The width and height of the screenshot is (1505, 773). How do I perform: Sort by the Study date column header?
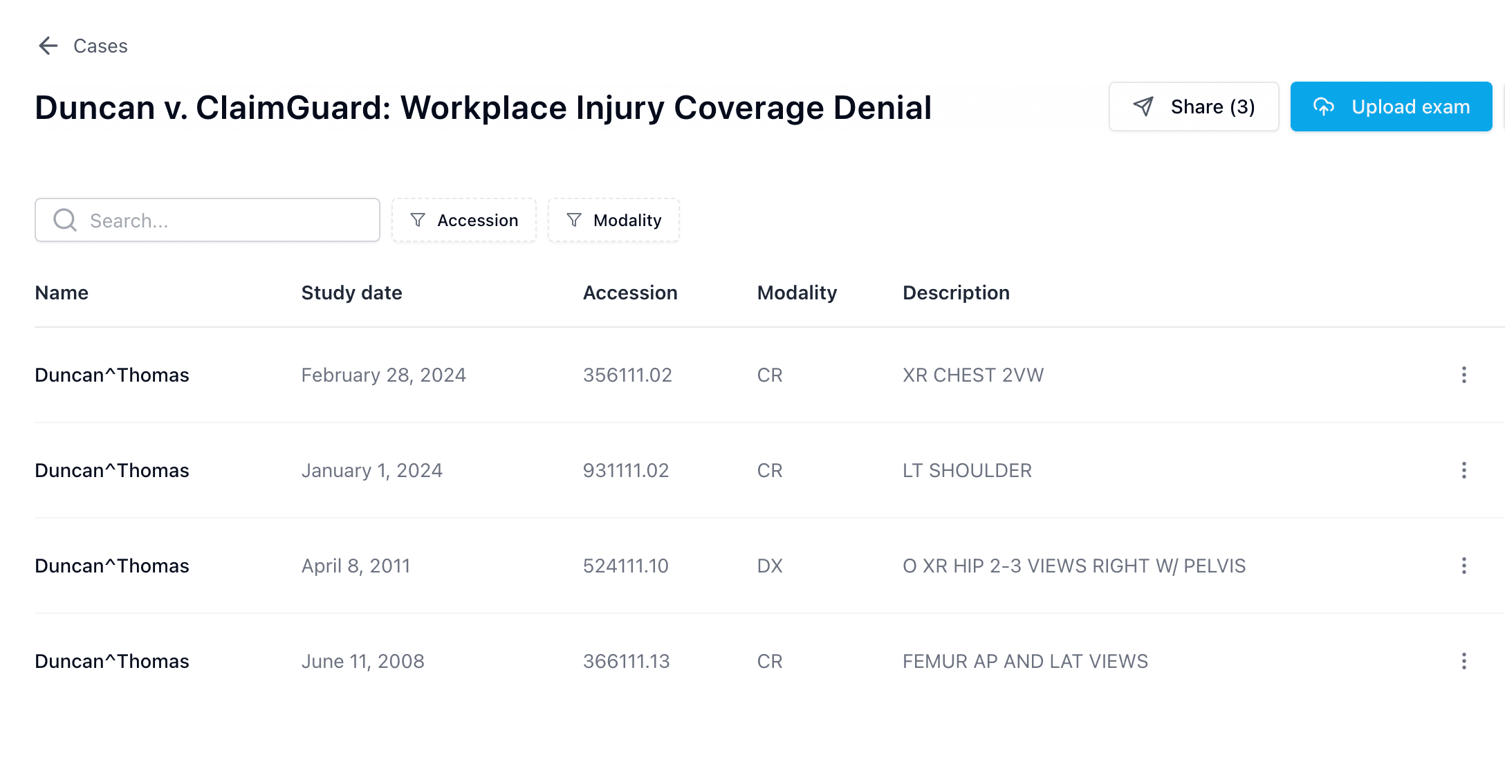coord(351,292)
